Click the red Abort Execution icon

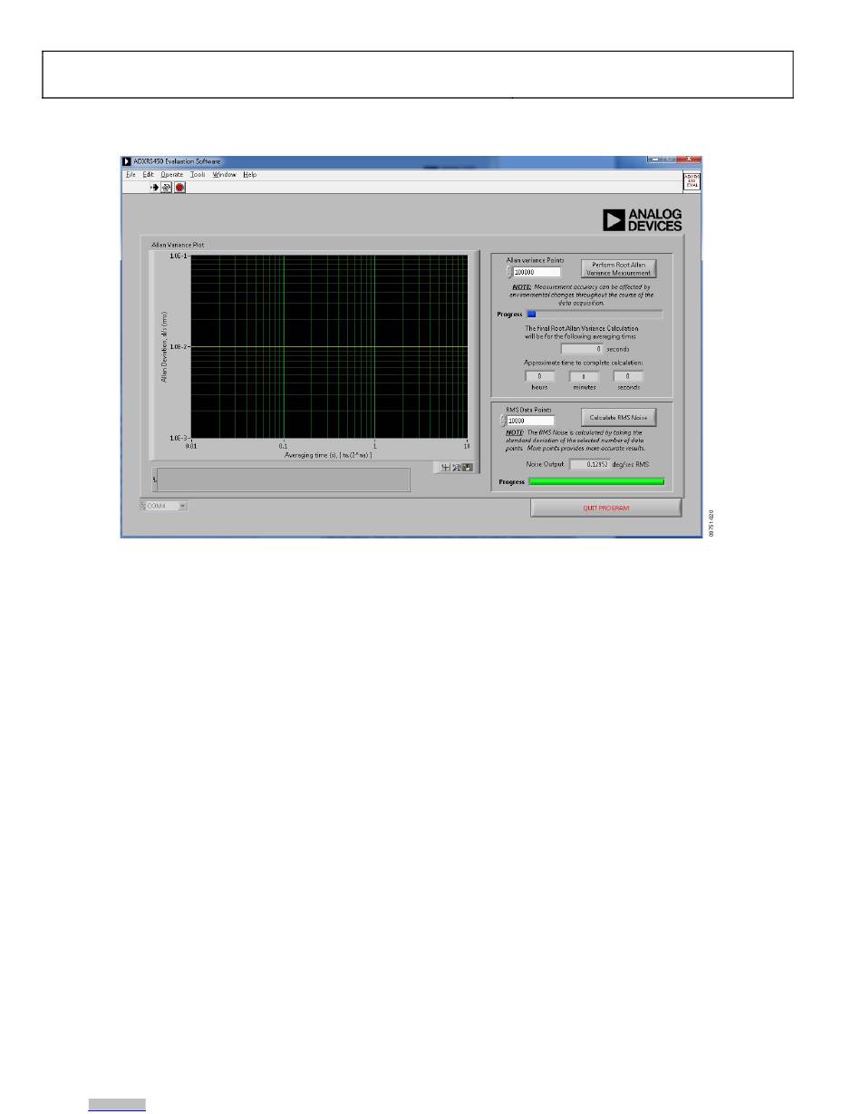(x=179, y=187)
